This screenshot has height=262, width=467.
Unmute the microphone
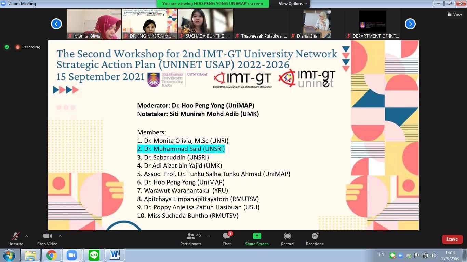pyautogui.click(x=15, y=239)
